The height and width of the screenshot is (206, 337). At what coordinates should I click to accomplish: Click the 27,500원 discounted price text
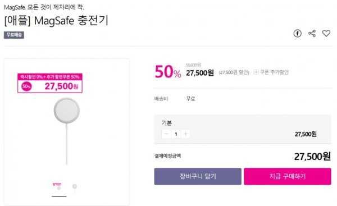point(200,73)
